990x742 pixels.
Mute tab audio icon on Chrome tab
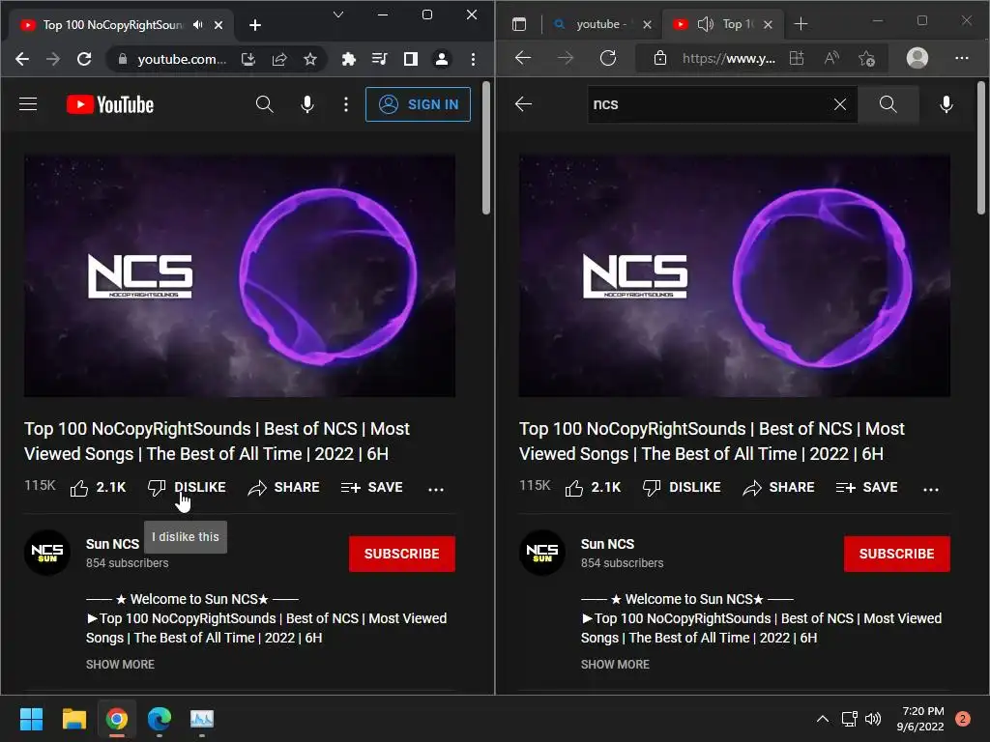[x=197, y=24]
